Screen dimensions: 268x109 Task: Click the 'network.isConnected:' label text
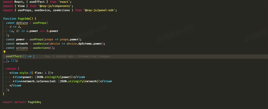tap(40, 81)
